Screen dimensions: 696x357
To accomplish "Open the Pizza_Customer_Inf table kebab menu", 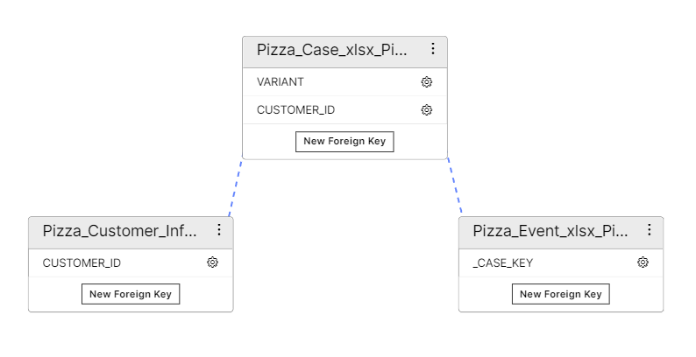I will 219,230.
